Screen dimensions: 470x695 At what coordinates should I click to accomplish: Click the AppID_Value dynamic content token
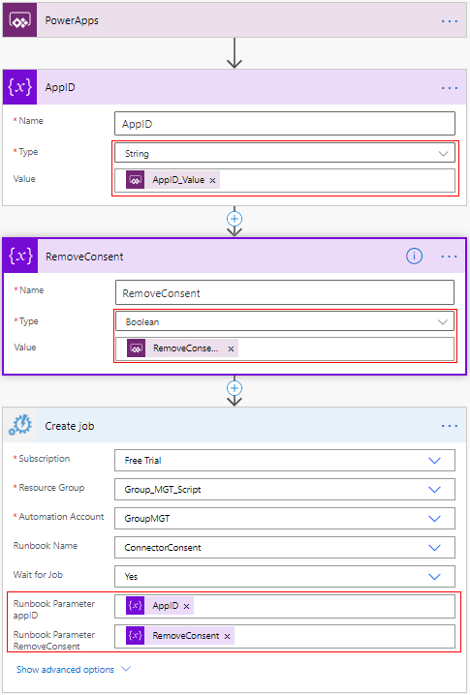[x=172, y=180]
